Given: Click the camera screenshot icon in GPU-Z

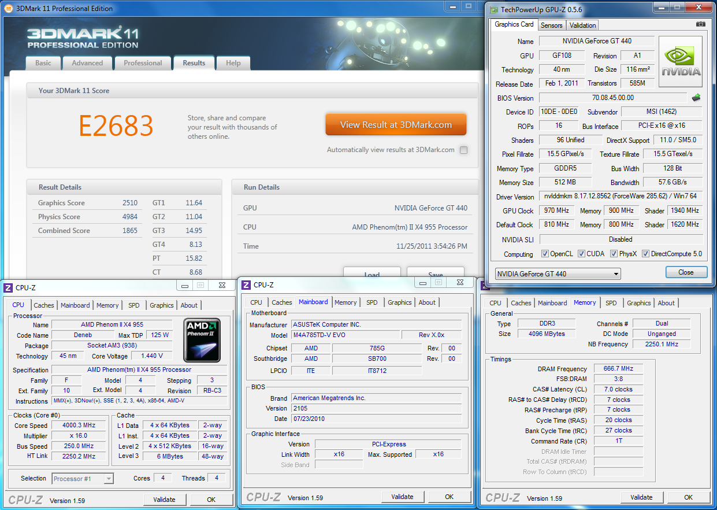Looking at the screenshot, I should pyautogui.click(x=700, y=24).
